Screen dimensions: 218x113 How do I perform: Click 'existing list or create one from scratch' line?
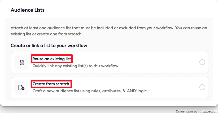47,34
